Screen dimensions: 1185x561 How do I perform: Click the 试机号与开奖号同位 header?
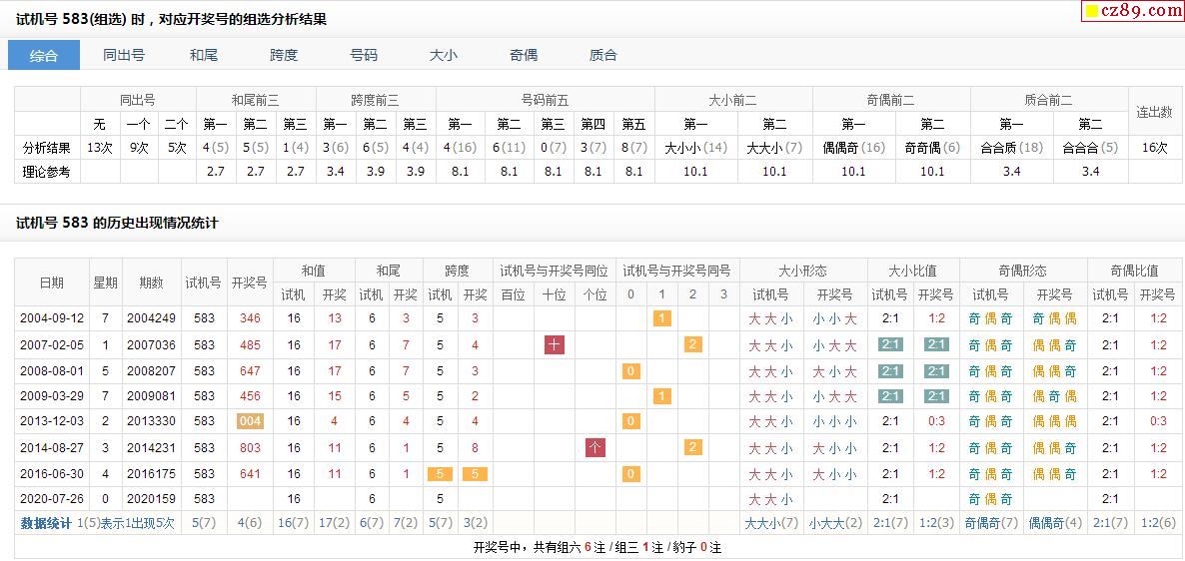(555, 271)
